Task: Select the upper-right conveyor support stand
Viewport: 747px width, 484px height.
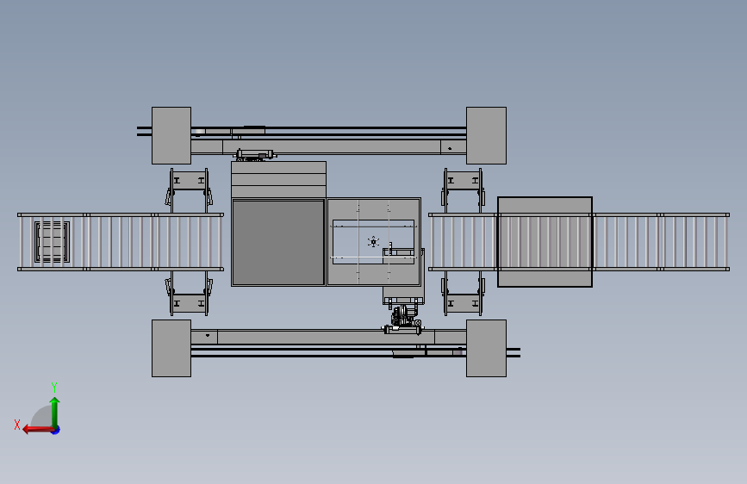Action: 463,190
